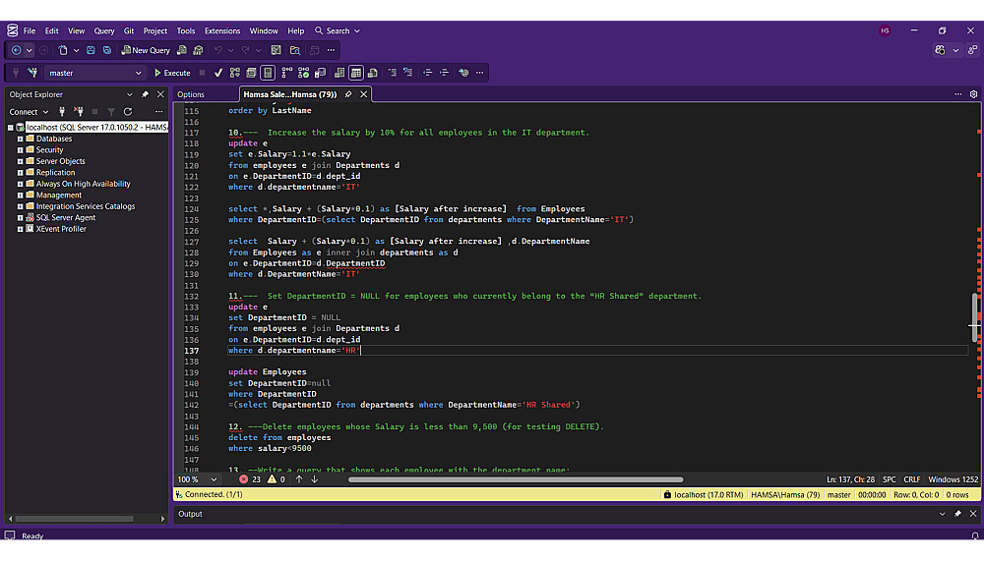Select the SQL Server Agent node

(x=66, y=217)
